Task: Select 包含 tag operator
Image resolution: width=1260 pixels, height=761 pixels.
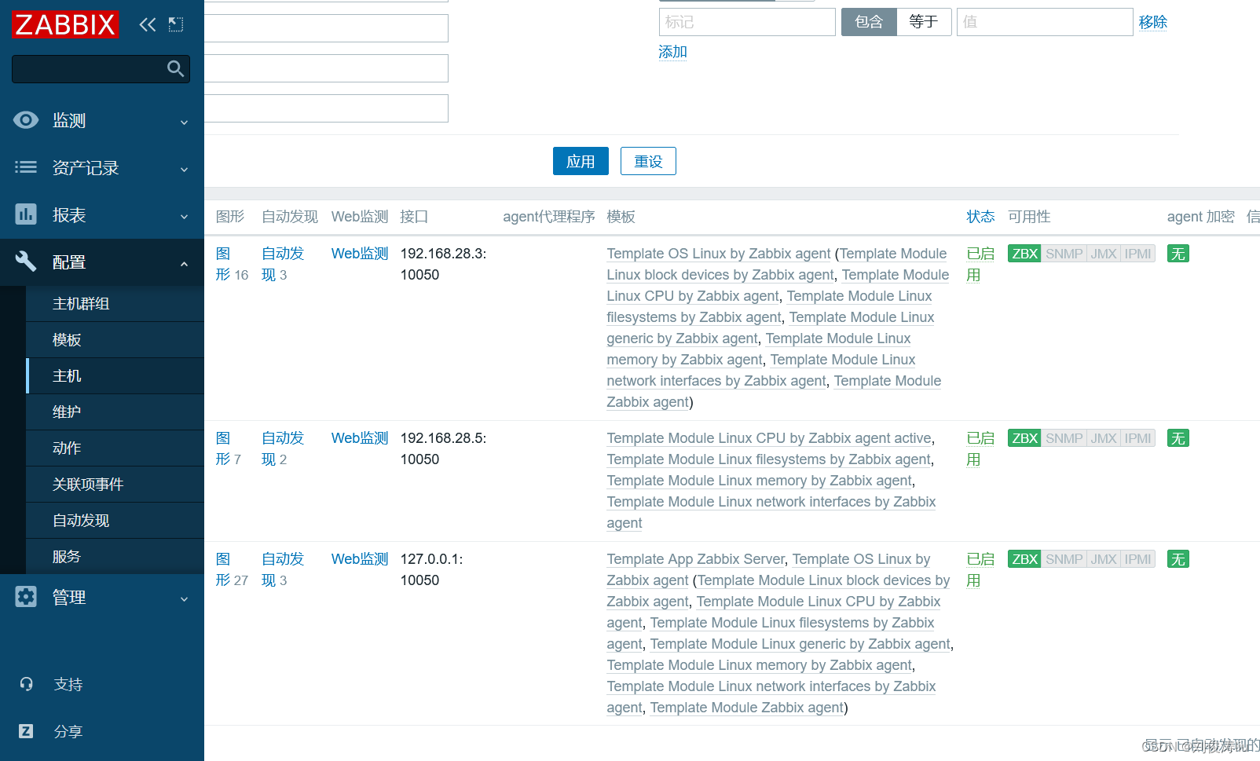Action: (x=869, y=22)
